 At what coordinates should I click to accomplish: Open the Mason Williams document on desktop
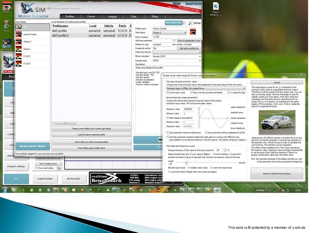(216, 6)
